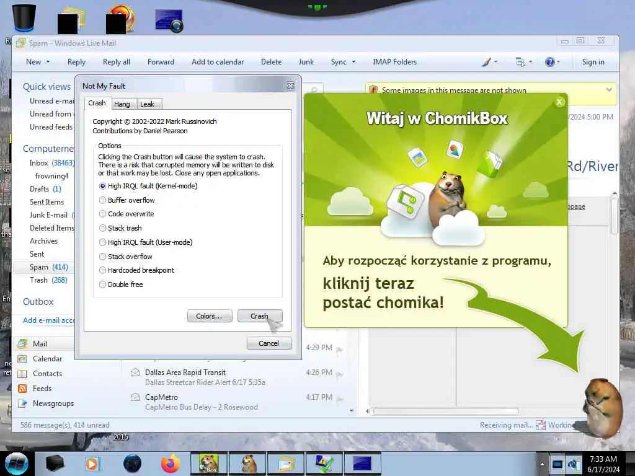Image resolution: width=635 pixels, height=476 pixels.
Task: Click Cancel in Not My Fault dialog
Action: (269, 343)
